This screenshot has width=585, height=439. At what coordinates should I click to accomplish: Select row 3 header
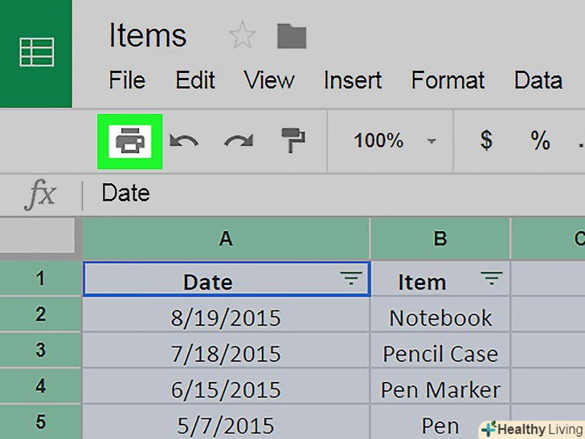(40, 351)
